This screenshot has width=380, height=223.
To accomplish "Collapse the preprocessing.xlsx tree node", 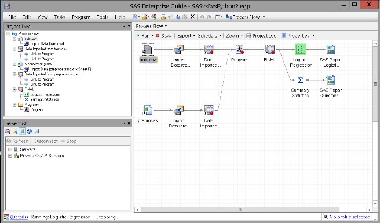I will 14,64.
